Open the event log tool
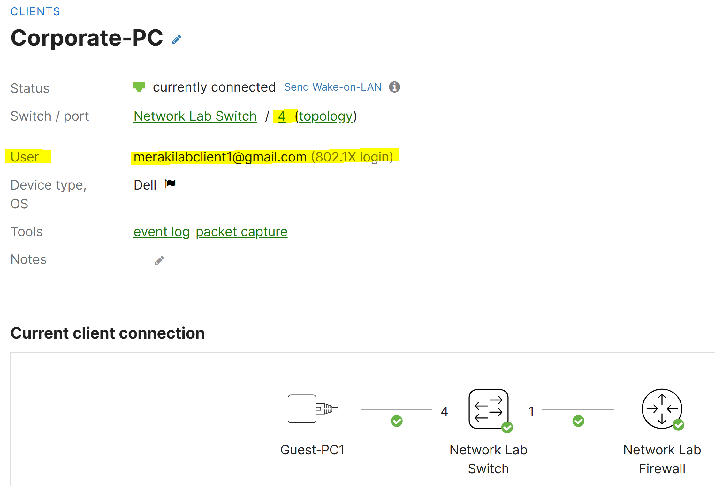The image size is (715, 486). pos(162,232)
